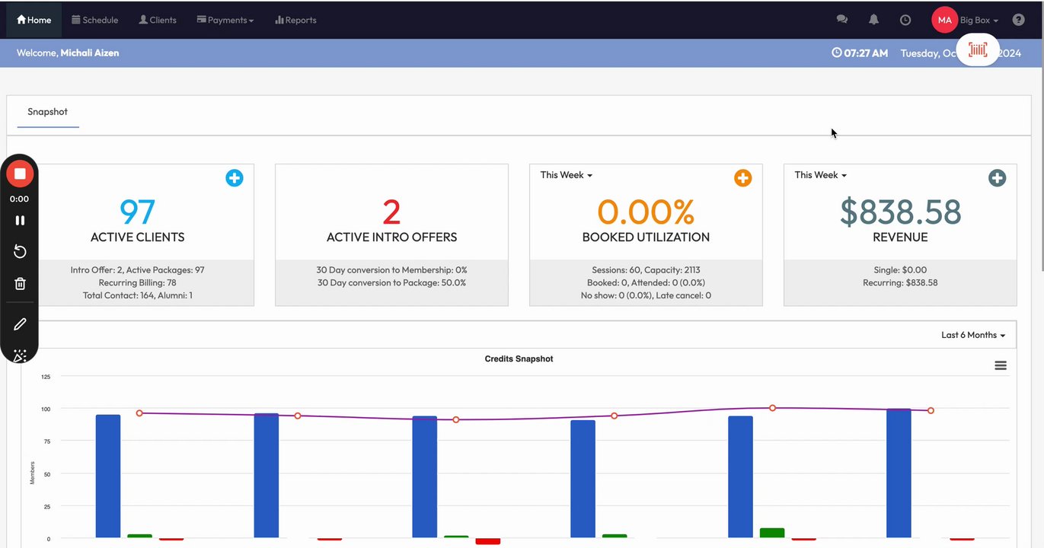The image size is (1044, 548).
Task: Click the Michali Aizen welcome name
Action: [x=90, y=53]
